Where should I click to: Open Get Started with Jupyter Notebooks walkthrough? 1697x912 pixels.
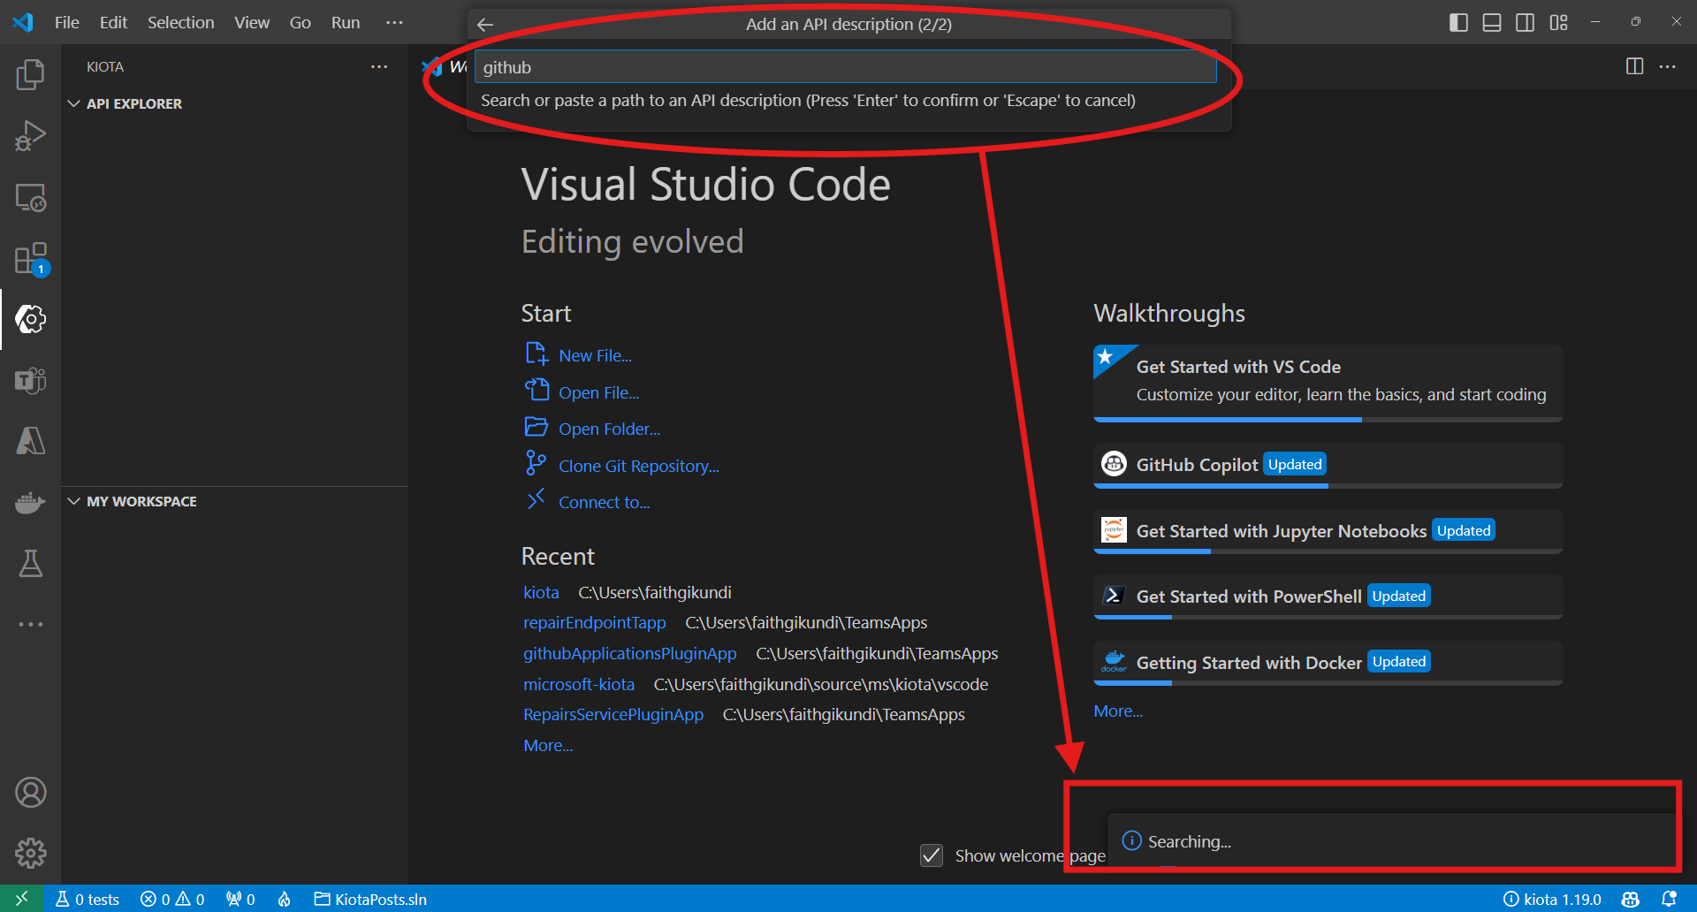1328,531
